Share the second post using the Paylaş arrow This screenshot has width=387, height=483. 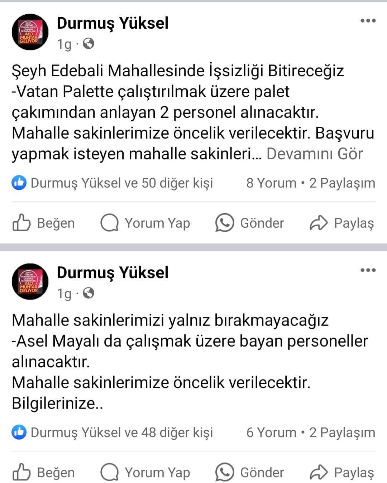pyautogui.click(x=319, y=472)
